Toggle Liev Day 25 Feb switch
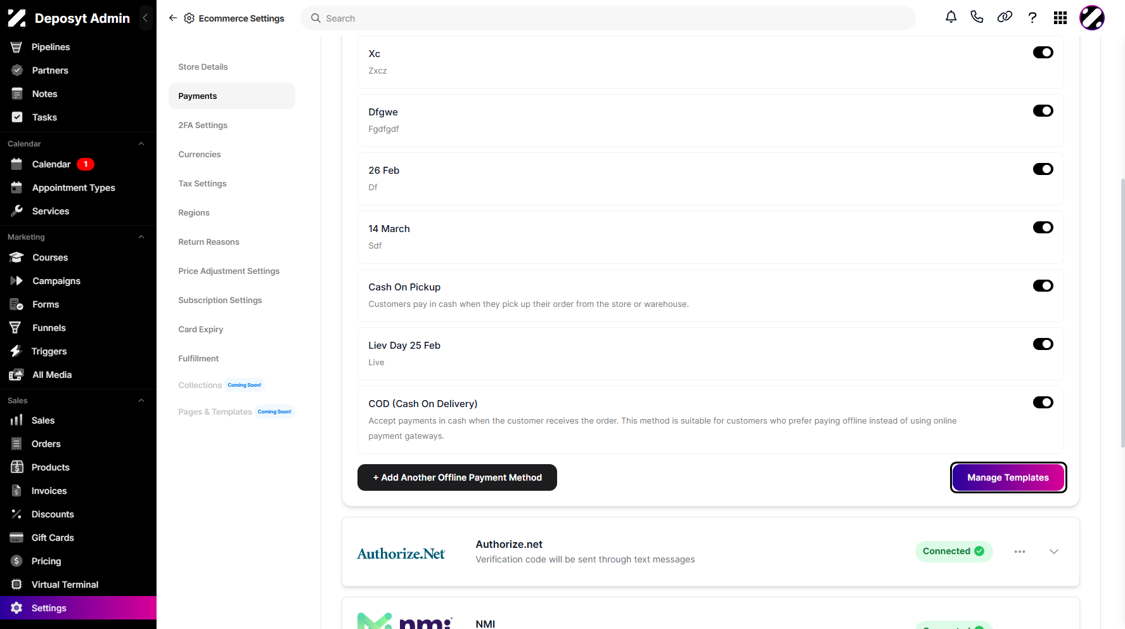The height and width of the screenshot is (629, 1125). point(1043,344)
